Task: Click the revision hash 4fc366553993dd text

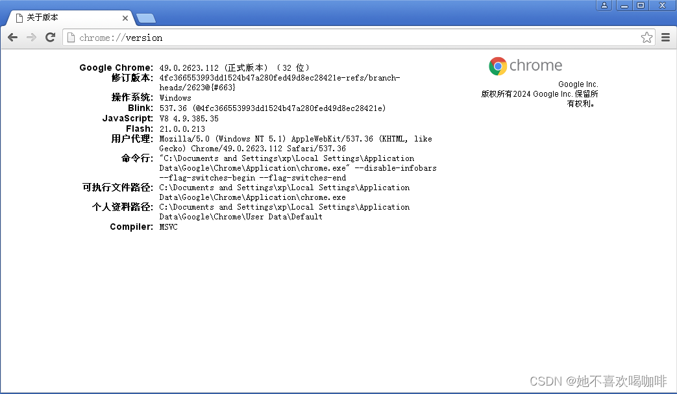Action: 280,82
